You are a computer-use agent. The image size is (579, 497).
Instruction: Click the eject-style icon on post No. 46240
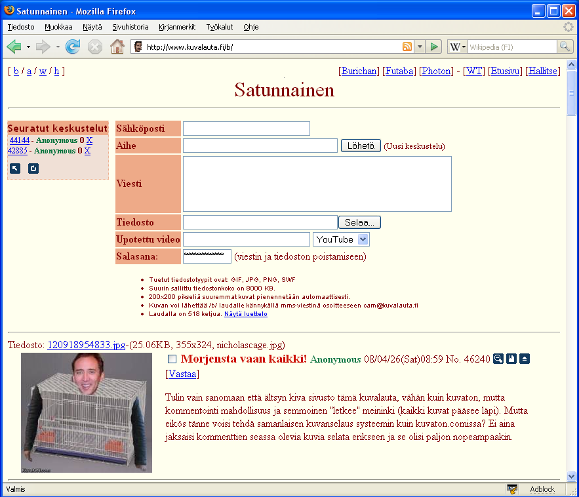click(525, 359)
